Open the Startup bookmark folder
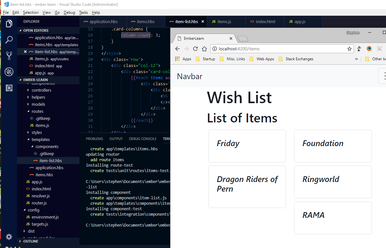Screen dimensions: 386x248 (x=205, y=59)
